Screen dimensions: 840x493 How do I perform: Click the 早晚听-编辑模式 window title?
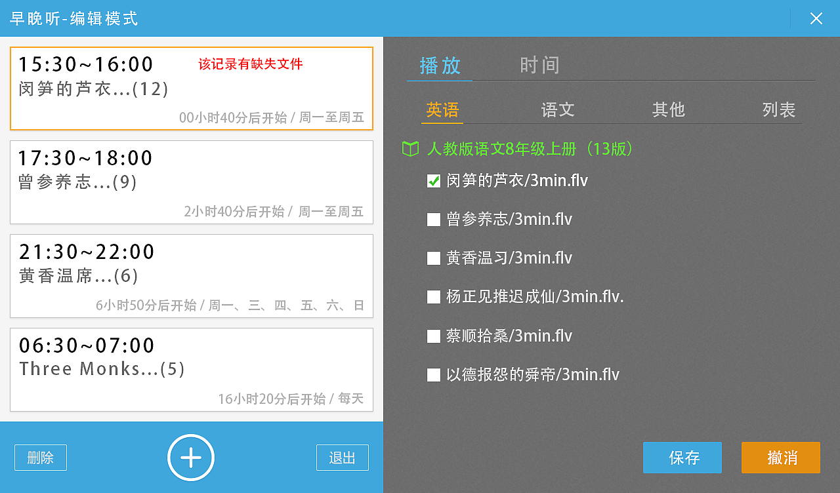[73, 18]
